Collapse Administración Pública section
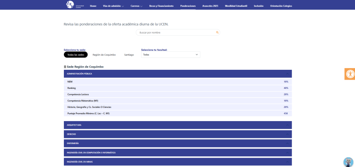355x167 pixels. (x=178, y=74)
